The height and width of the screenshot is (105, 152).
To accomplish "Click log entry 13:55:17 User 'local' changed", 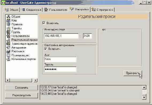I will tap(59, 87).
